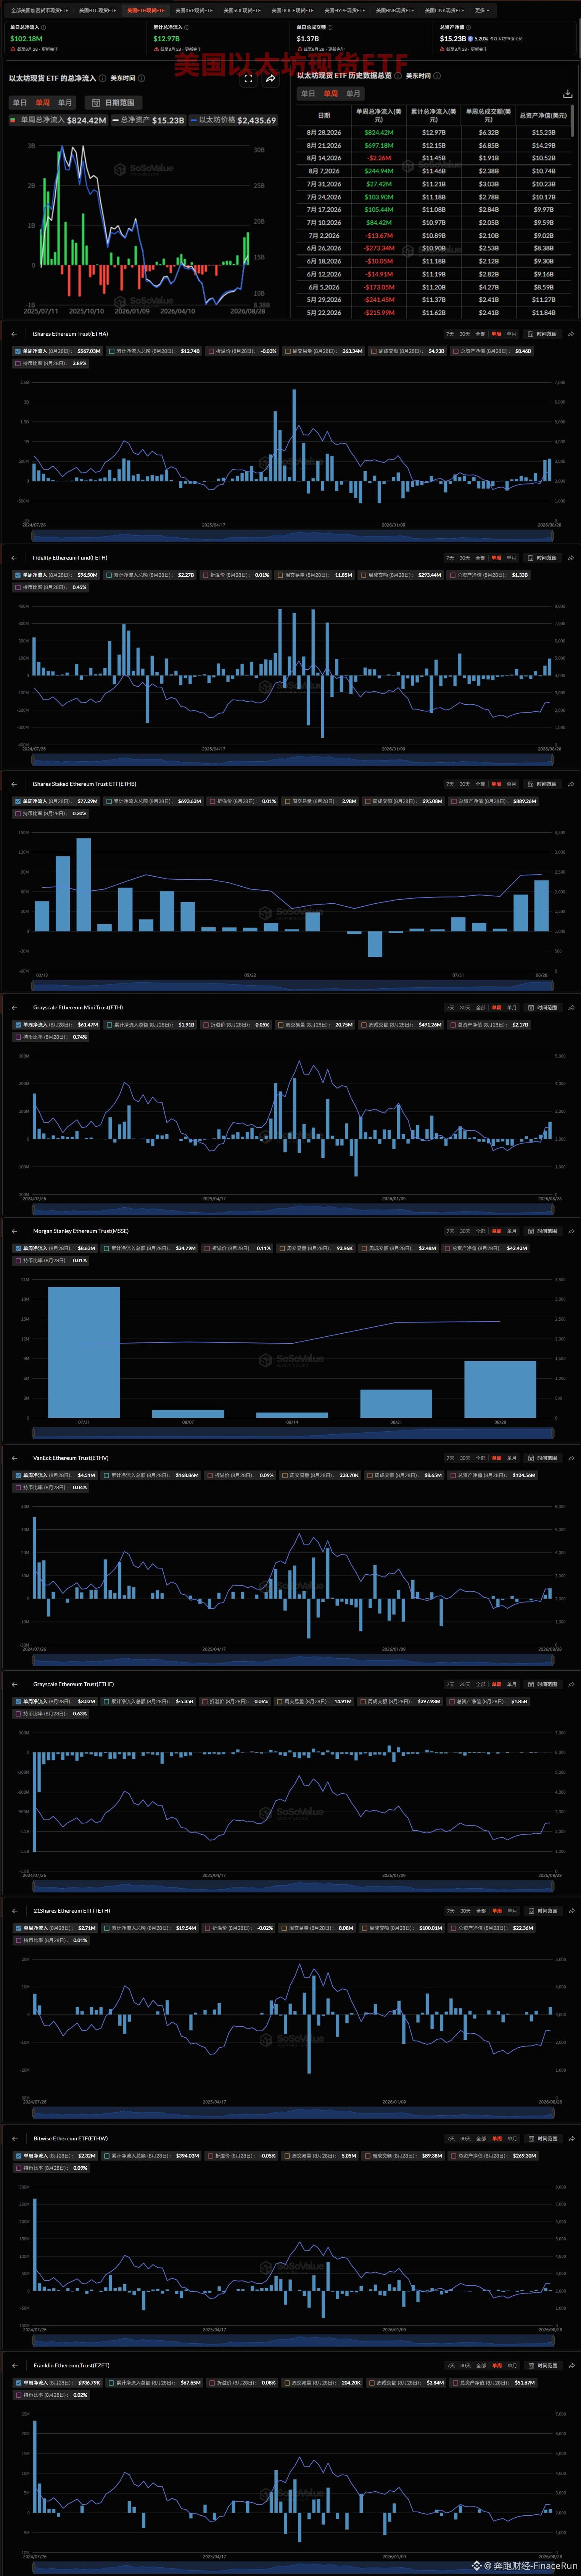Select 单月 view in the Morgan Stanley panel

click(x=512, y=1231)
